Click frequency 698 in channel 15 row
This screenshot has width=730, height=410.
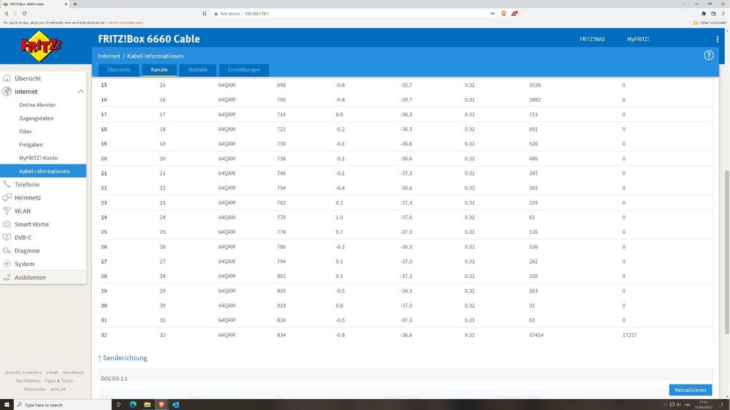pos(281,86)
